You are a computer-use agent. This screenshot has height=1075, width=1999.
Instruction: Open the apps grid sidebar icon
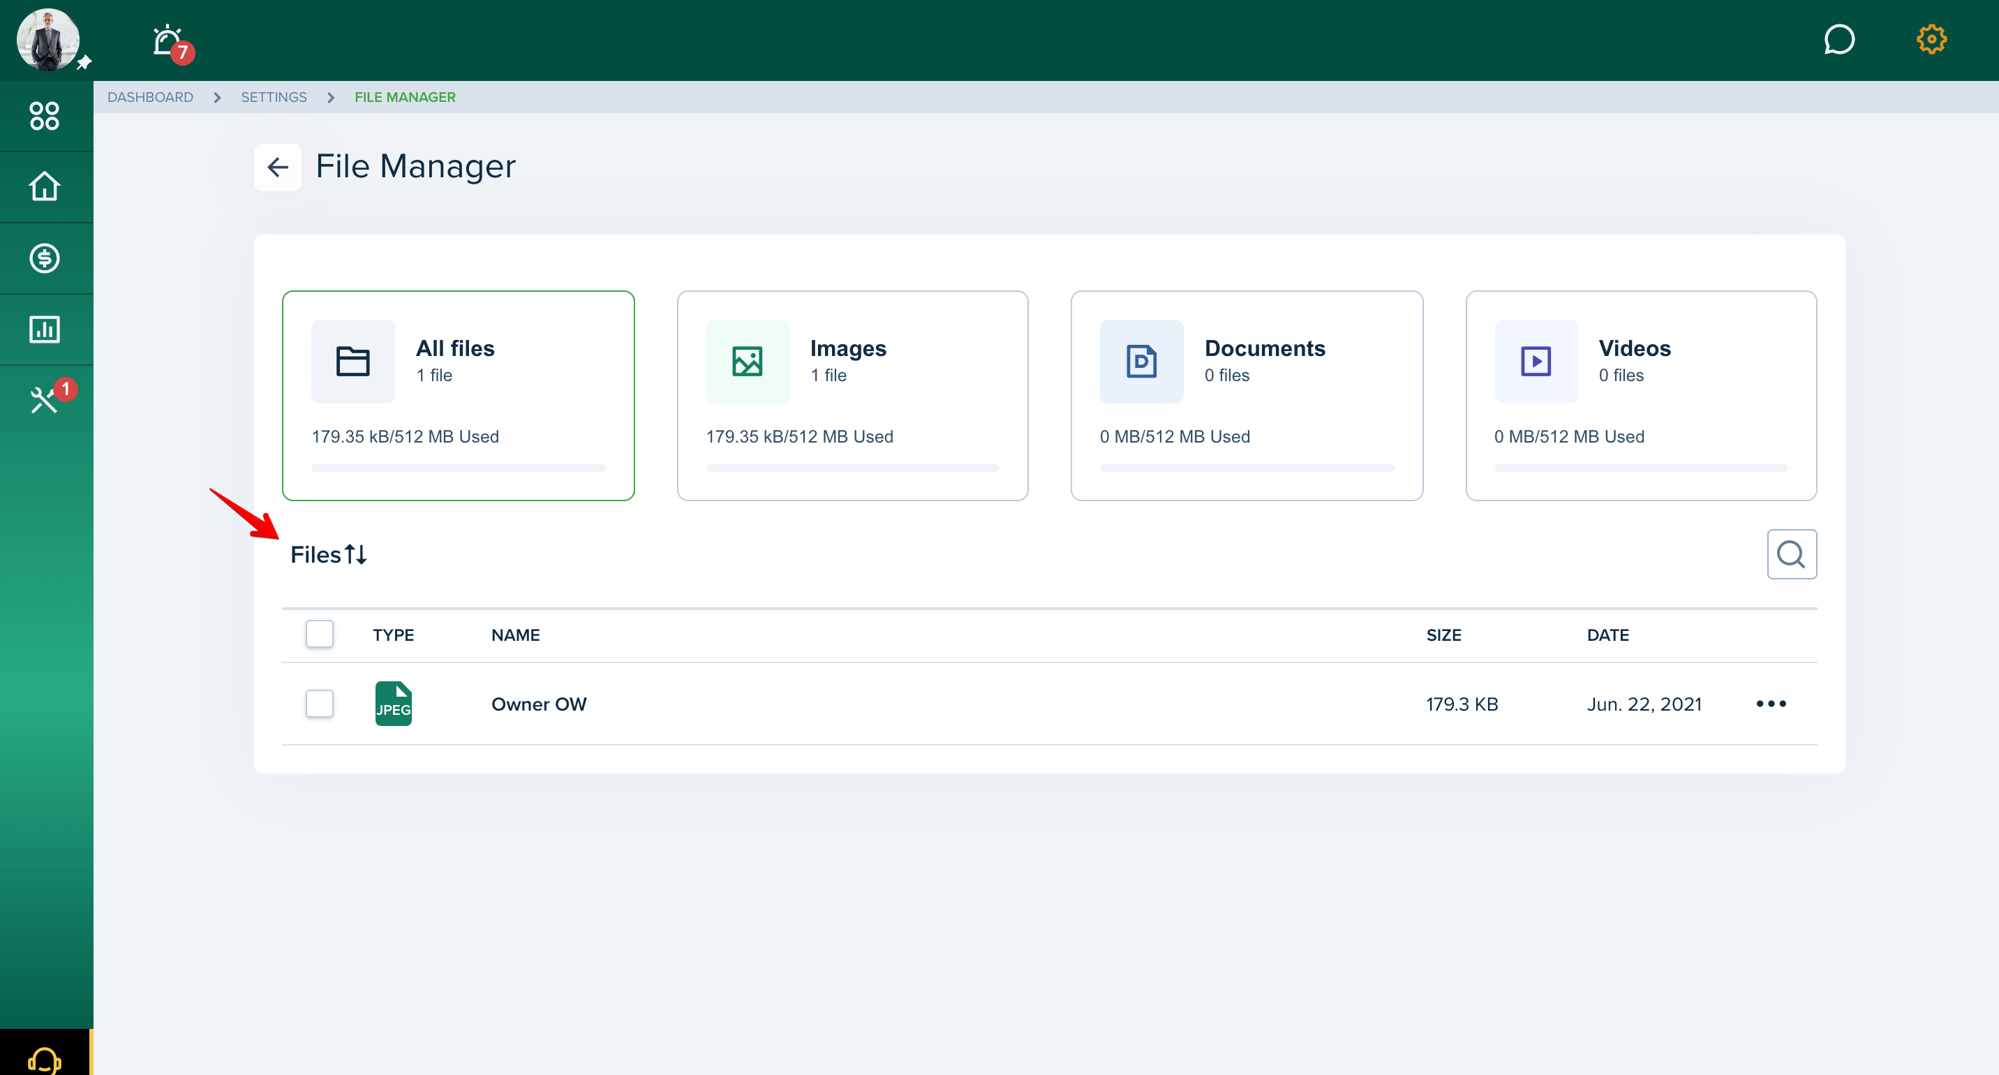44,116
